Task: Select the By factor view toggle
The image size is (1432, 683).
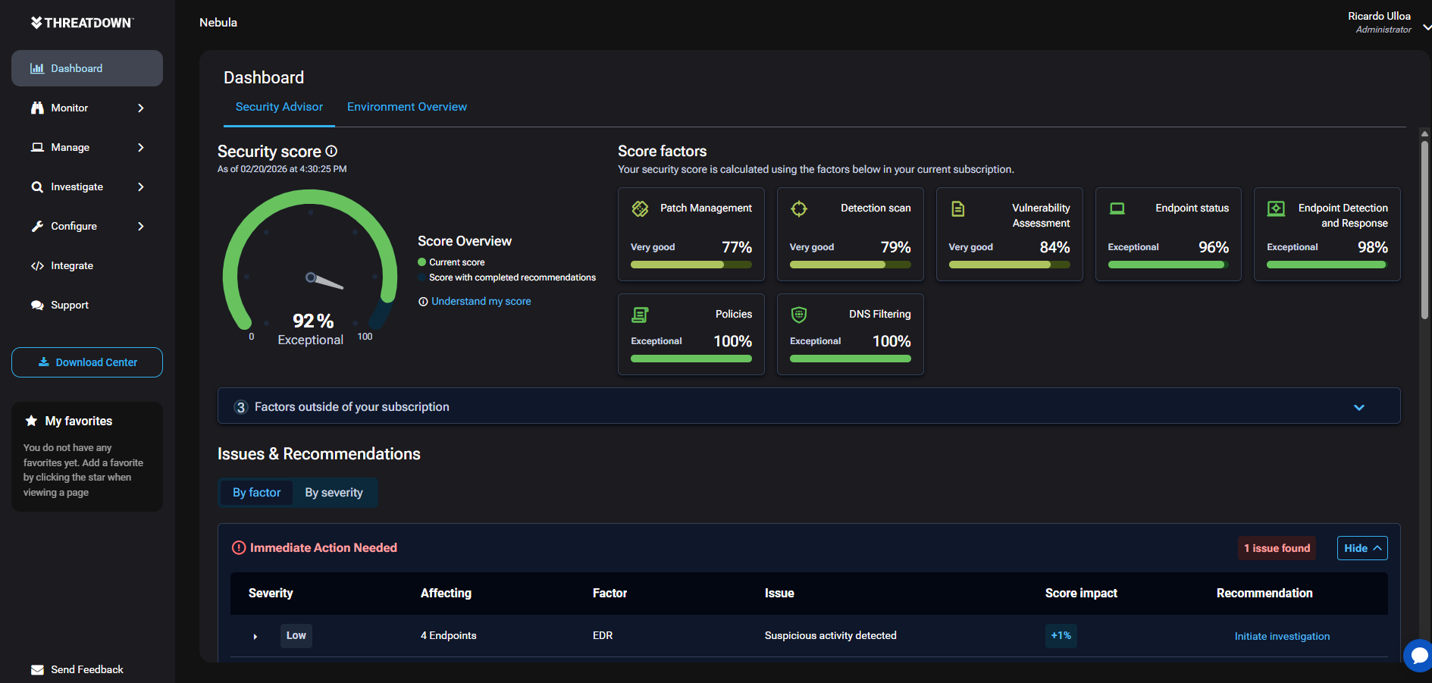Action: coord(256,493)
